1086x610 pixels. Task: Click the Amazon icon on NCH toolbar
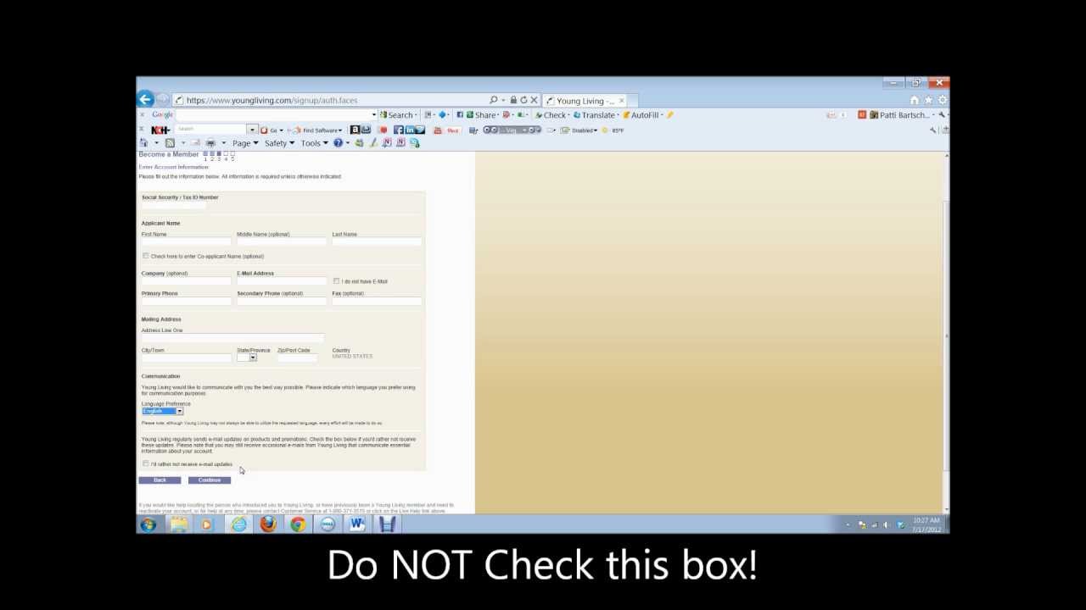coord(355,130)
